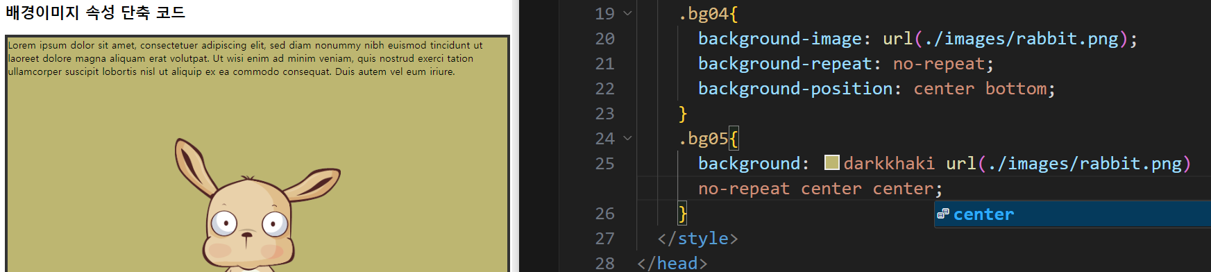Place cursor on .bg05 selector

pyautogui.click(x=703, y=138)
